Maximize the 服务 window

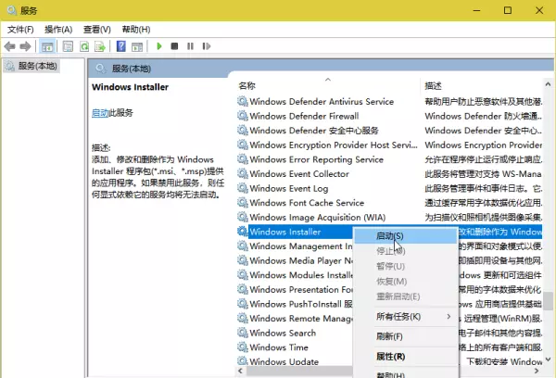508,10
